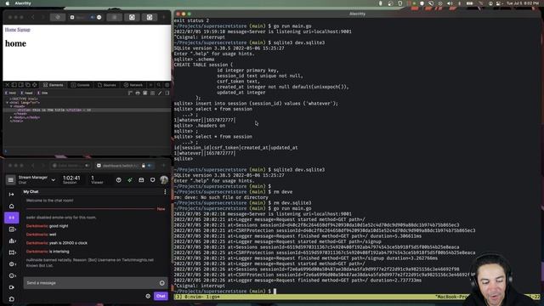Click the volume icon in the menu bar
The width and height of the screenshot is (544, 306).
pyautogui.click(x=450, y=3)
